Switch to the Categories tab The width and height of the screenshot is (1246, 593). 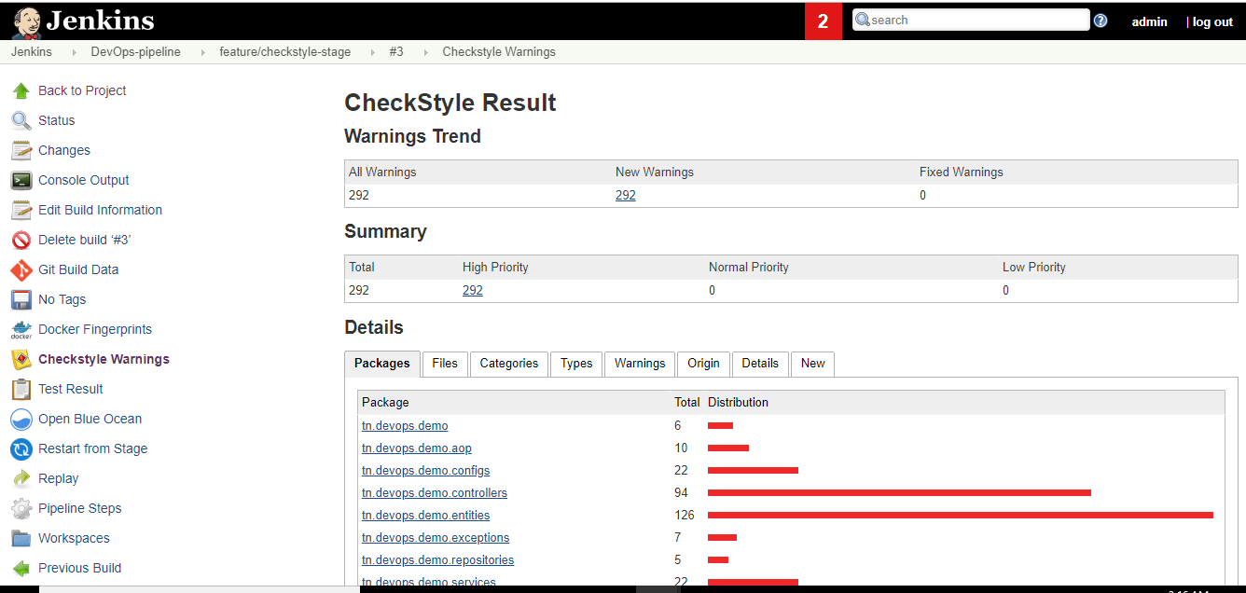[508, 364]
